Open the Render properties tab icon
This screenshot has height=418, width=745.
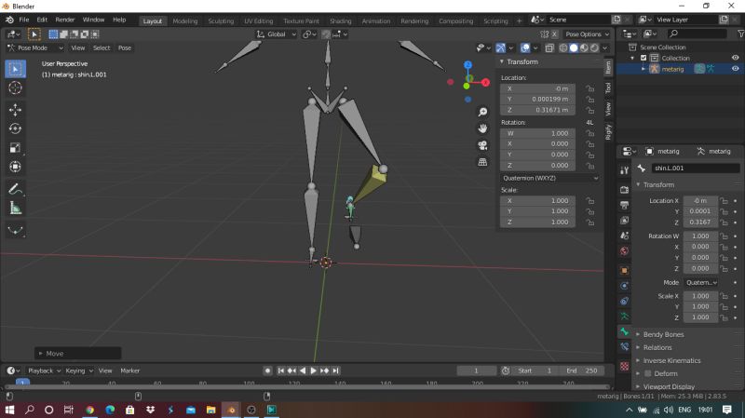[624, 190]
